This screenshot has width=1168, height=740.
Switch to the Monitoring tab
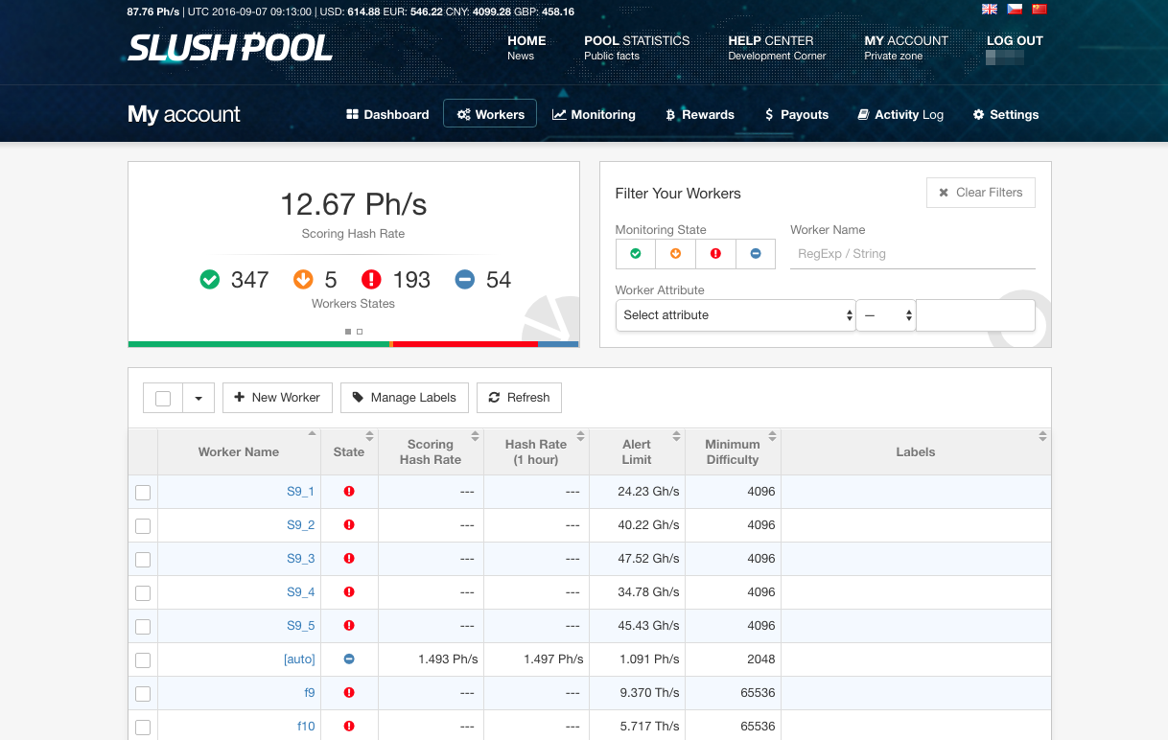[x=594, y=114]
